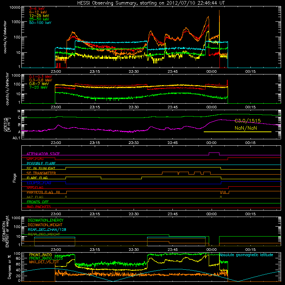
Task: Click the ATTENUATOR_STATE flag label
Action: point(43,154)
